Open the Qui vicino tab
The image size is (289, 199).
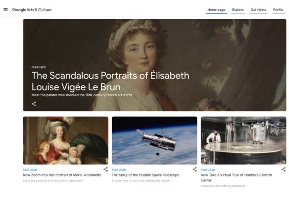coord(258,10)
